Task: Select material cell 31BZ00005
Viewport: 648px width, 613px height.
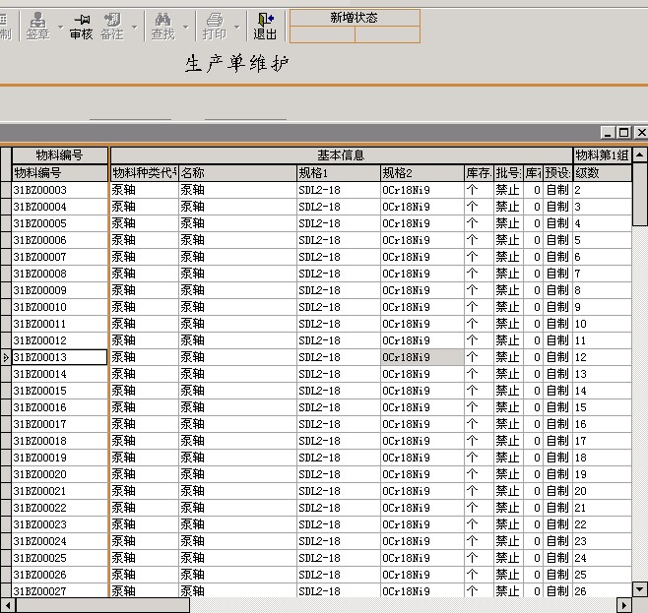Action: [x=59, y=223]
